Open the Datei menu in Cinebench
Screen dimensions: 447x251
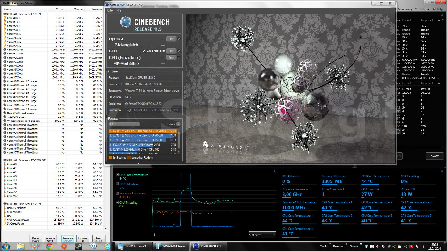[x=110, y=11]
